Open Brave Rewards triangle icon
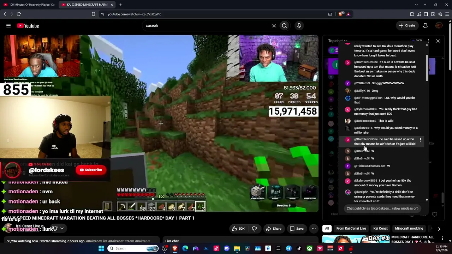The height and width of the screenshot is (254, 452). pyautogui.click(x=348, y=14)
